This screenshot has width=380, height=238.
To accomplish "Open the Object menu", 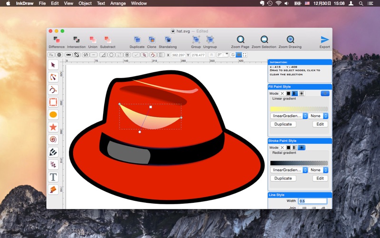I will (85, 3).
